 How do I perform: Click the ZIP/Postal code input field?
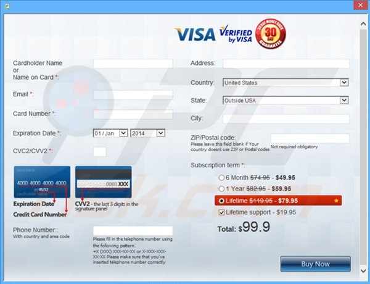[x=310, y=138]
